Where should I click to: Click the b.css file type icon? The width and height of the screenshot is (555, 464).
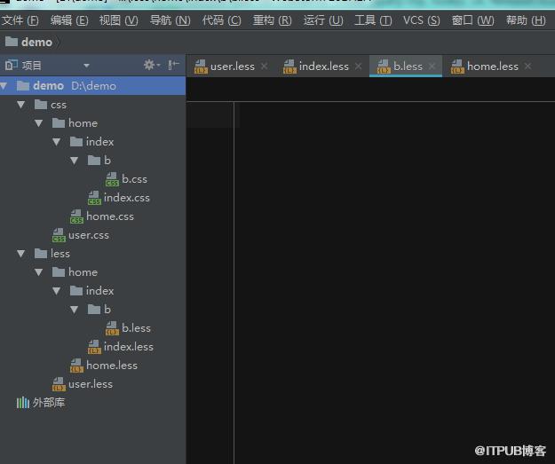coord(112,179)
